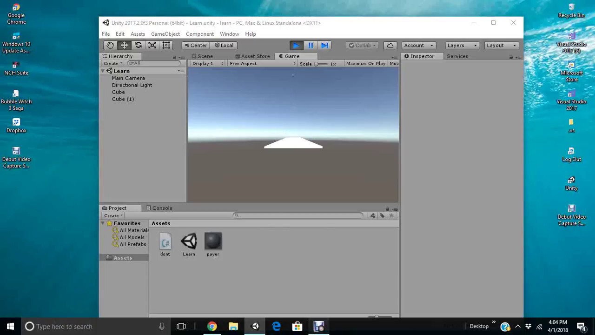
Task: Select the Rotate tool
Action: 138,45
